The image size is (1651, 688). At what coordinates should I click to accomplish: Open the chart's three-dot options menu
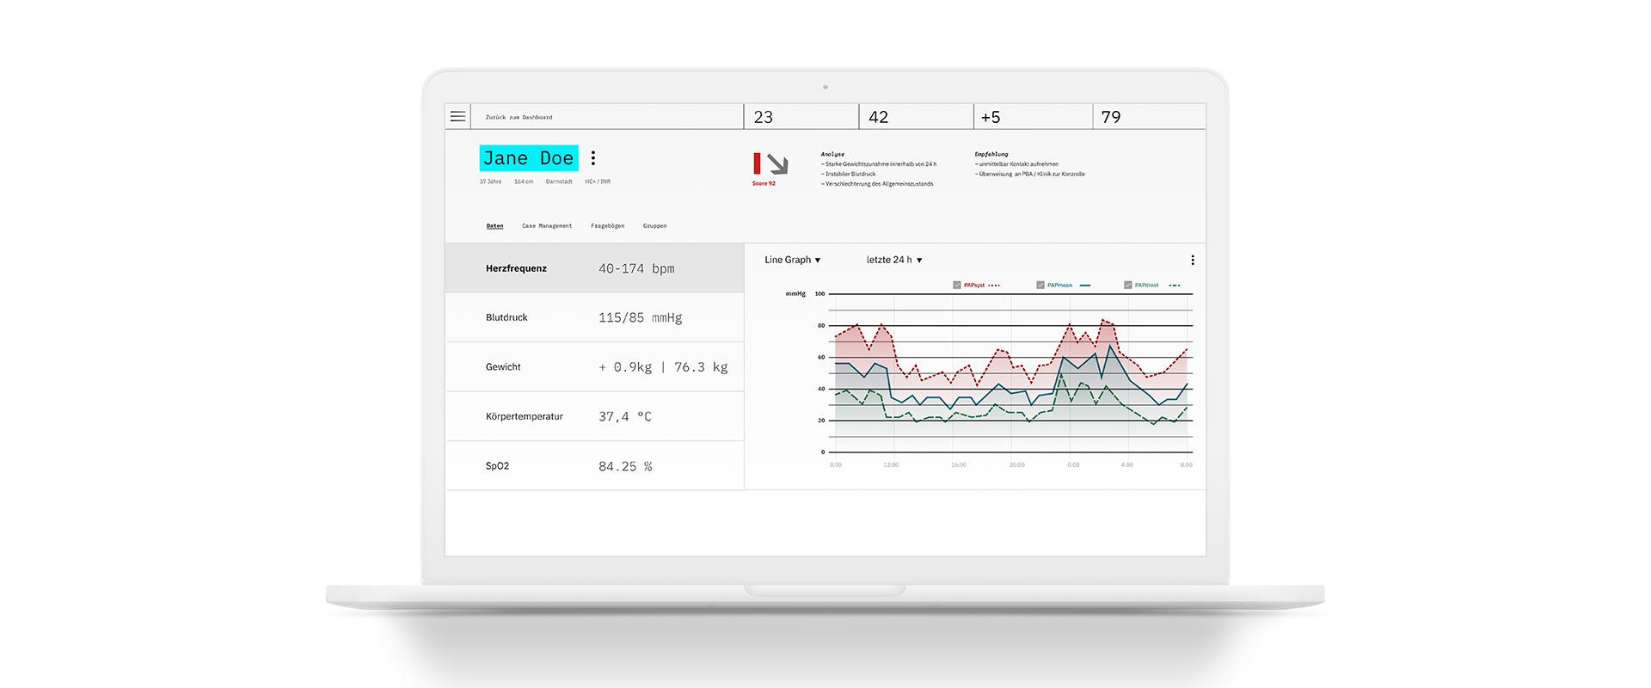[x=1192, y=260]
